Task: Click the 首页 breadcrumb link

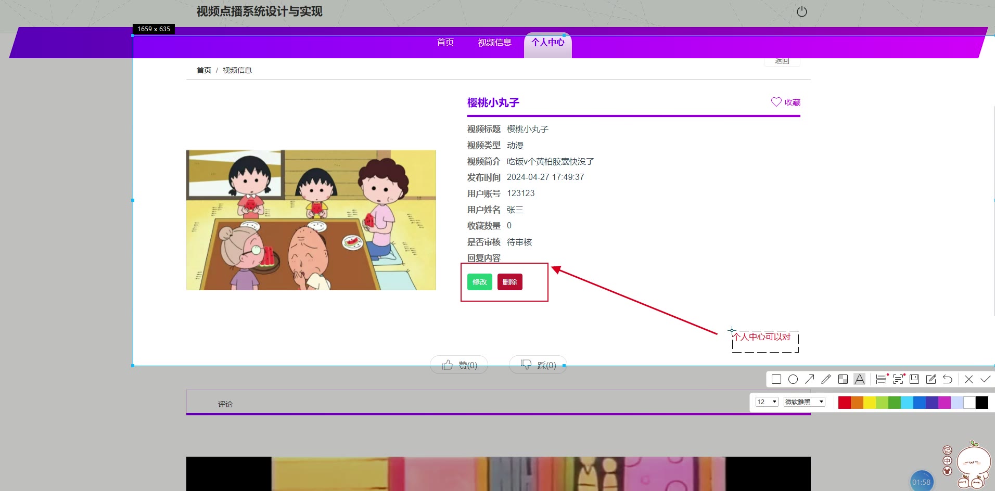Action: pyautogui.click(x=204, y=70)
